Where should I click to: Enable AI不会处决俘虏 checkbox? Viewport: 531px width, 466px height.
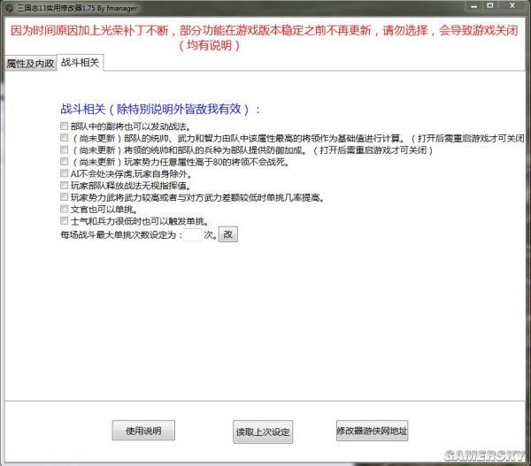tap(64, 173)
